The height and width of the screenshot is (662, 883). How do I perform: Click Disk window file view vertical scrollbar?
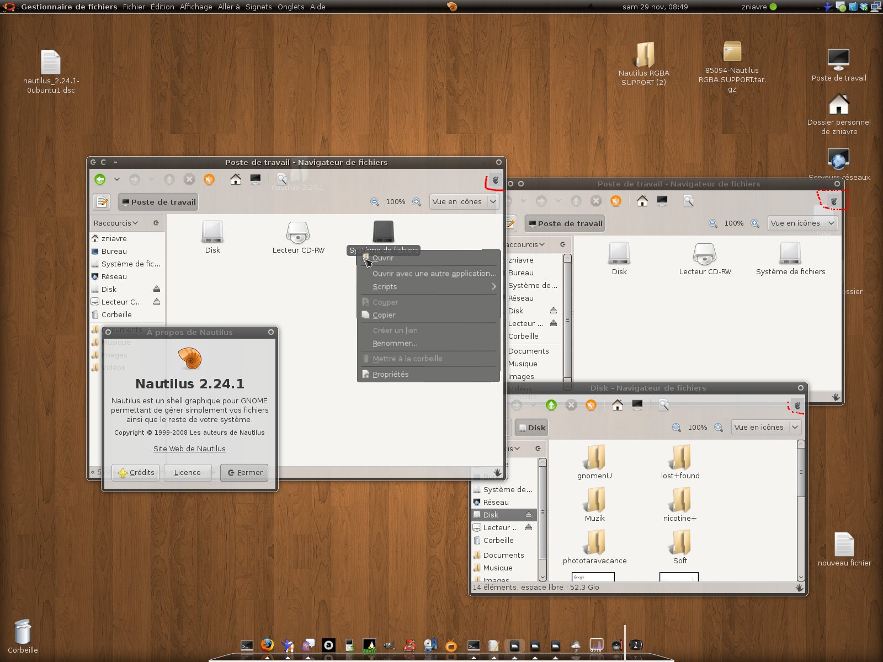[801, 510]
